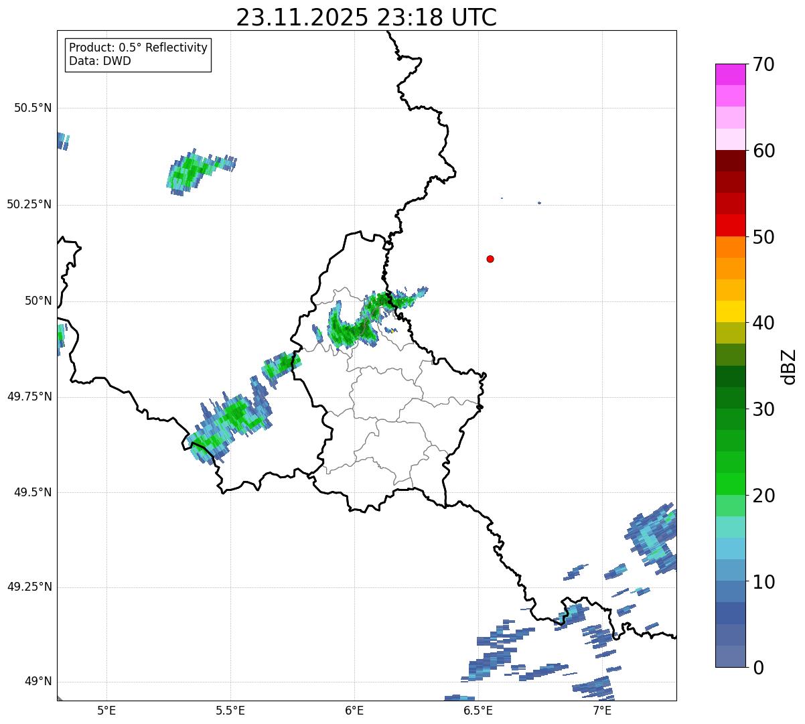Click the colorbar tick value 10
This screenshot has height=724, width=805.
[x=763, y=583]
